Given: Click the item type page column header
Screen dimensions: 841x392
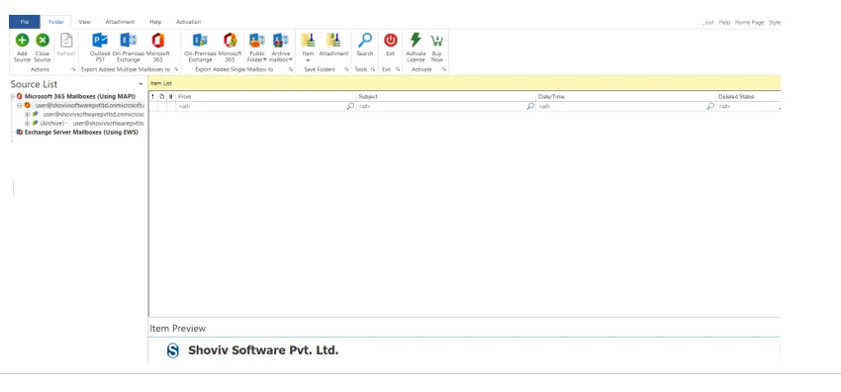Looking at the screenshot, I should point(162,97).
